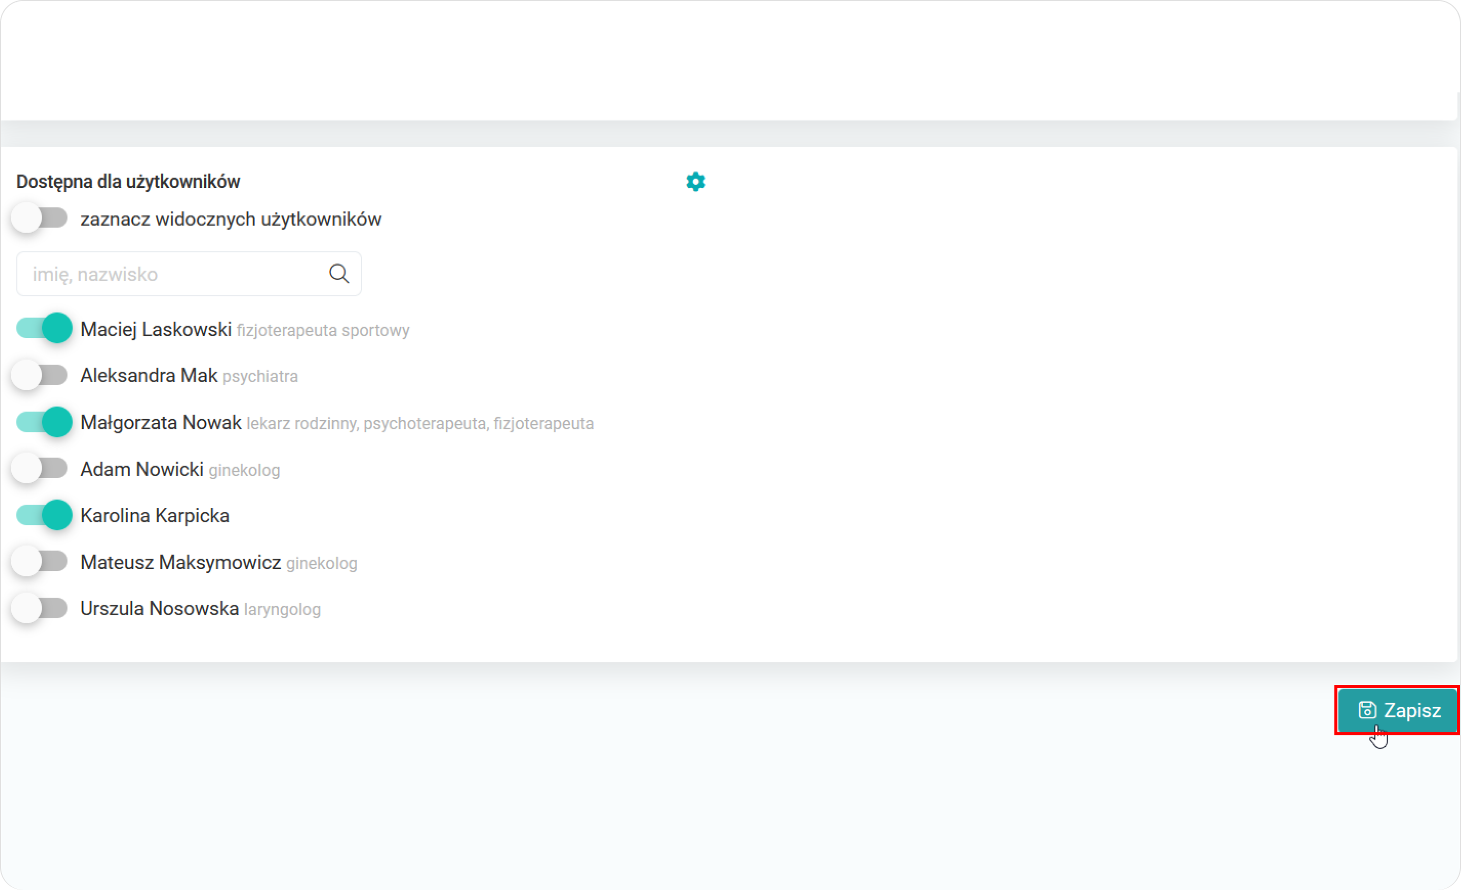This screenshot has height=890, width=1461.
Task: Click 'Dostępna dla użytkowników' heading
Action: (x=128, y=181)
